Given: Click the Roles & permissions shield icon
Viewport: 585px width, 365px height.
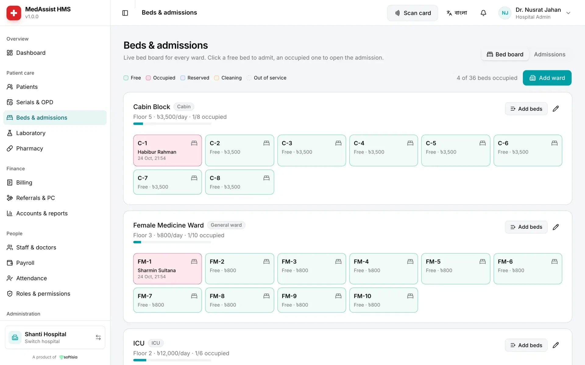Looking at the screenshot, I should click(10, 294).
